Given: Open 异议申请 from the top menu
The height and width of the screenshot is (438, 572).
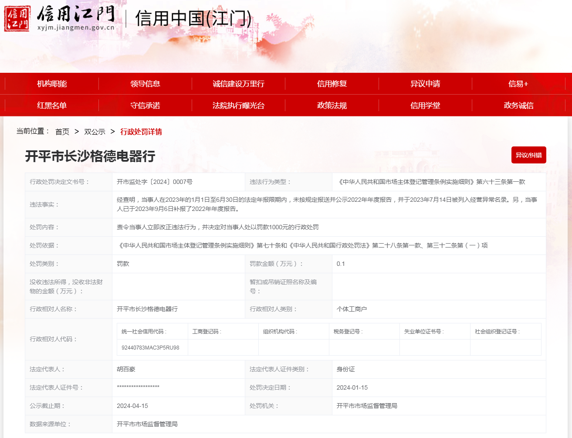Looking at the screenshot, I should pyautogui.click(x=425, y=84).
